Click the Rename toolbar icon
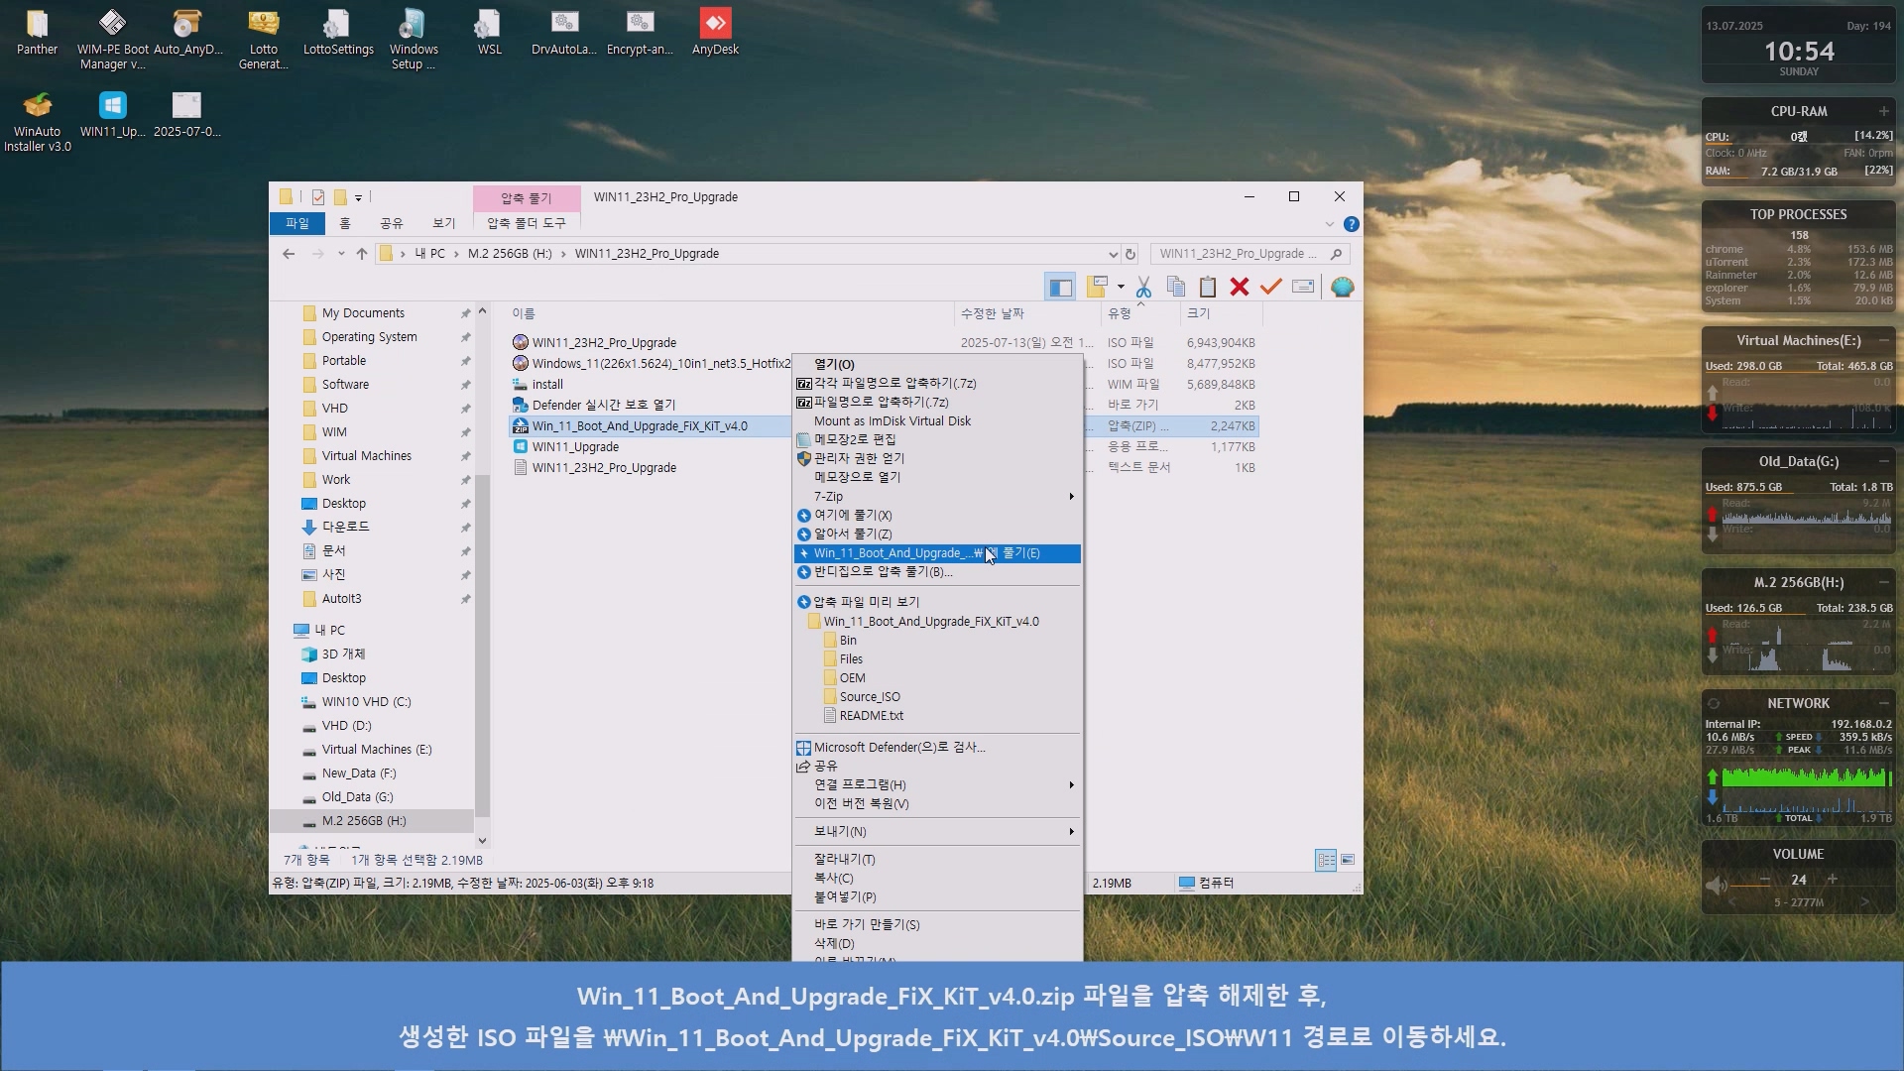Image resolution: width=1904 pixels, height=1071 pixels. tap(1303, 288)
